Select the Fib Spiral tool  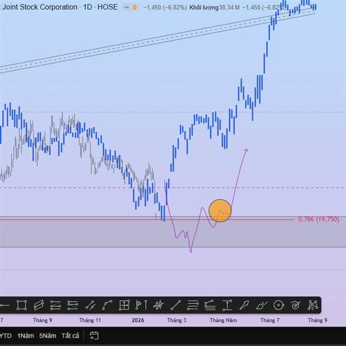[x=296, y=306]
